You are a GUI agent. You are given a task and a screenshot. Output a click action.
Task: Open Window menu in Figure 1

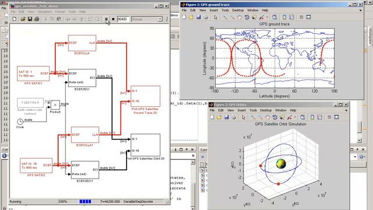tap(252, 10)
